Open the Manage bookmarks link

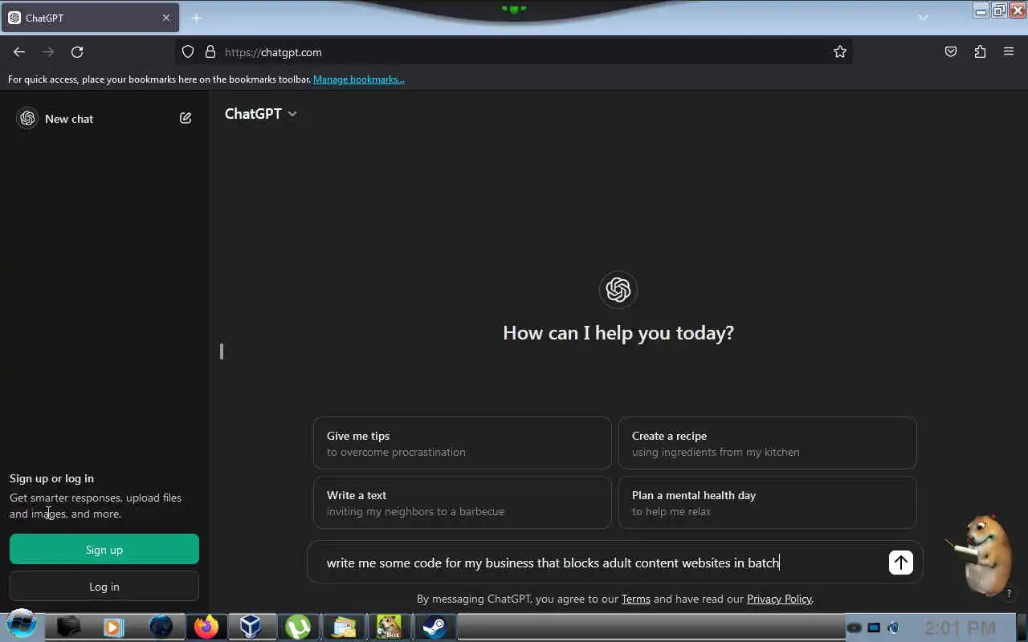359,79
